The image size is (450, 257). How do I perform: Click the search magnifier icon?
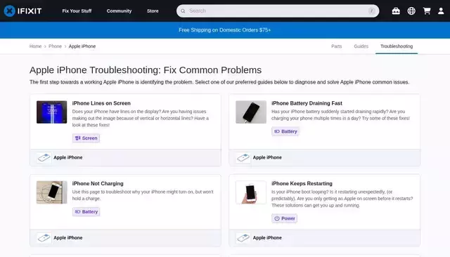(183, 11)
